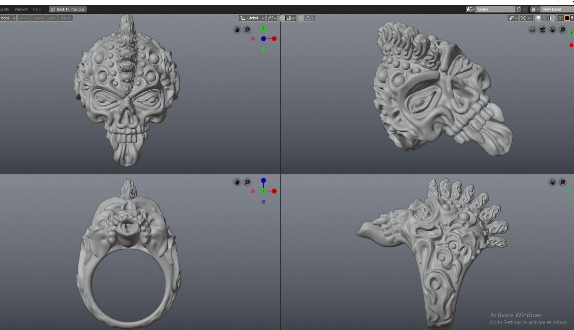This screenshot has width=574, height=330.
Task: Open scene browse dropdown icon
Action: 471,9
